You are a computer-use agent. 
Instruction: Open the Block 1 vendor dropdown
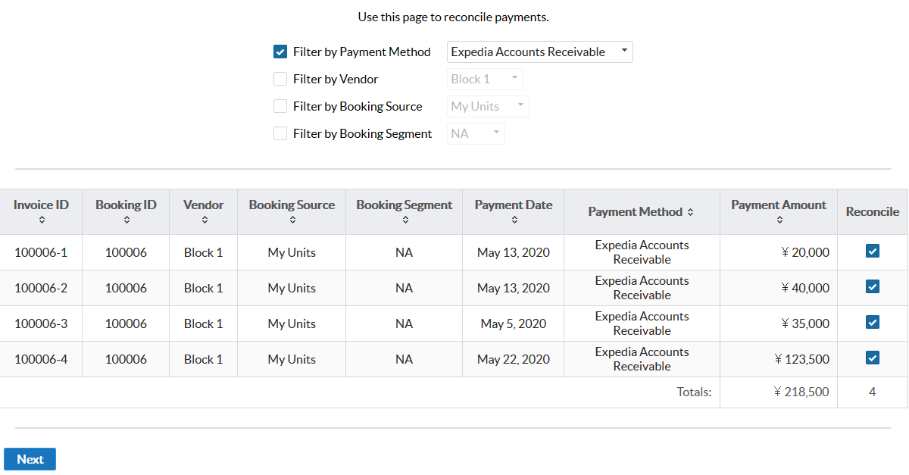pos(485,80)
